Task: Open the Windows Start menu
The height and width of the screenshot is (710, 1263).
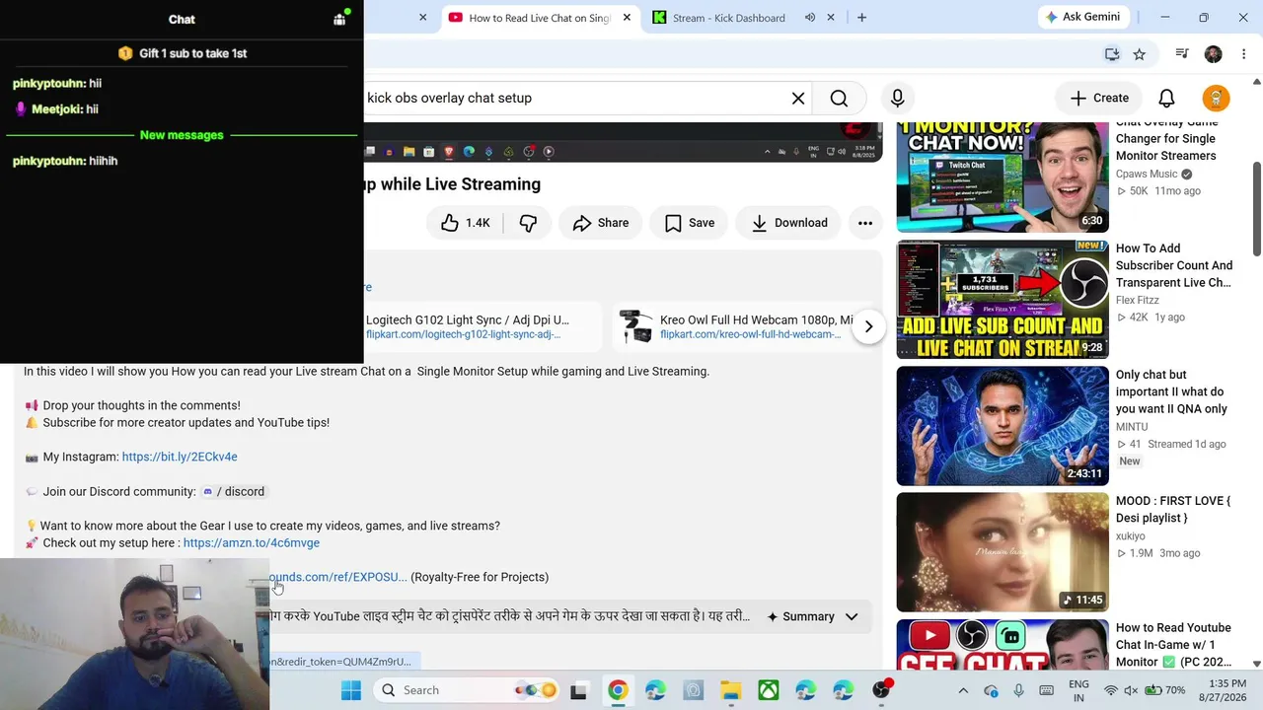Action: coord(351,690)
